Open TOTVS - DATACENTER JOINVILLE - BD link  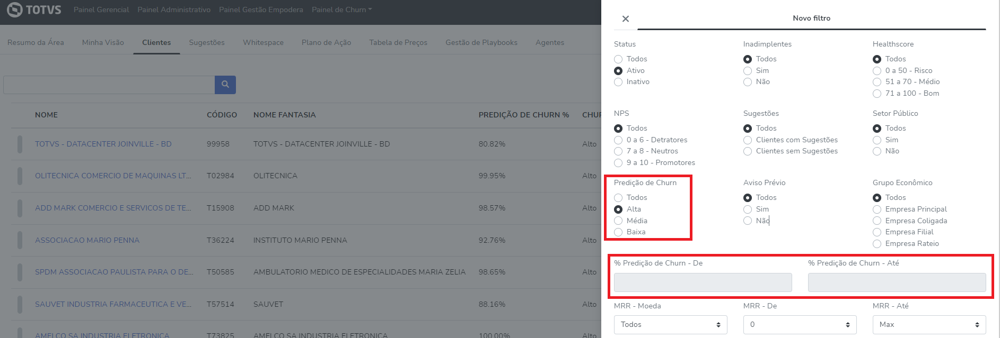tap(103, 144)
